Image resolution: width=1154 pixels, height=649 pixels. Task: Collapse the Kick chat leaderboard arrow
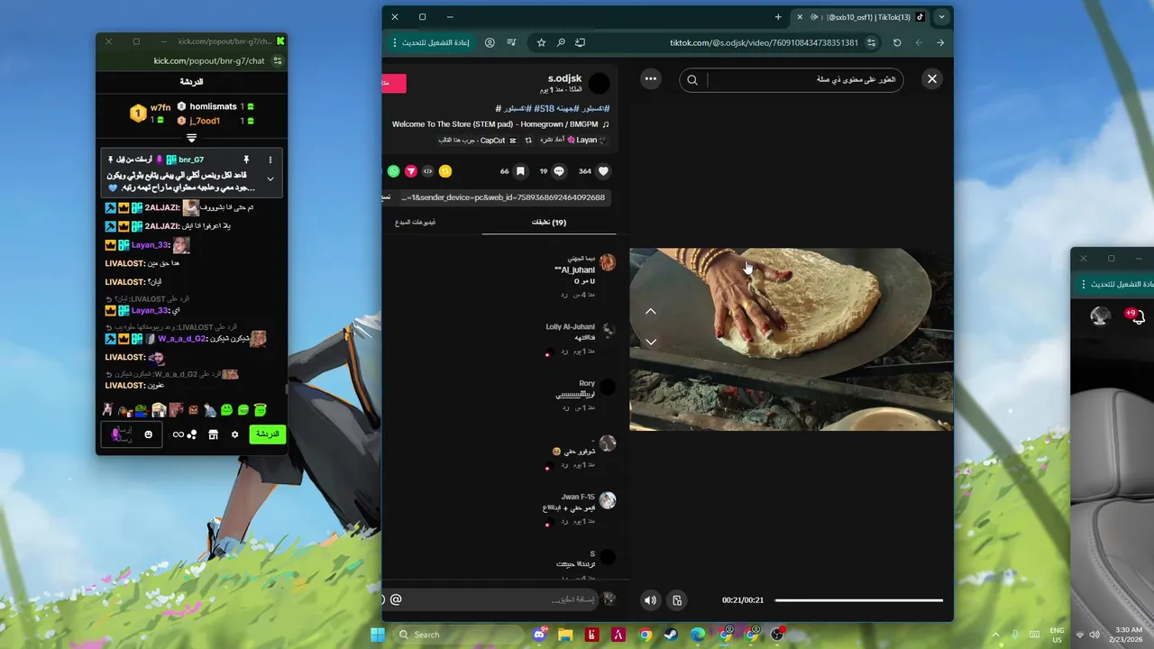[191, 138]
